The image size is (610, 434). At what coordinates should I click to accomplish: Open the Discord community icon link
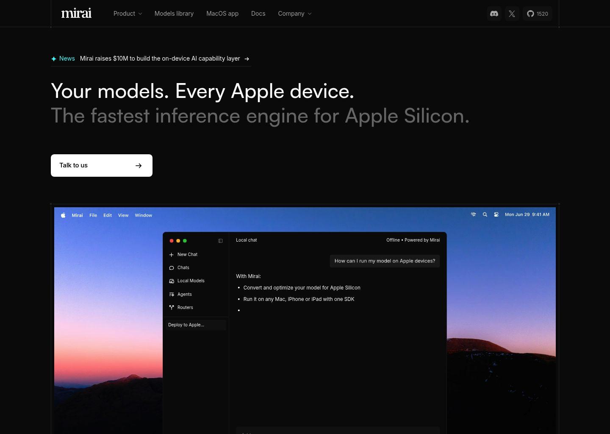(494, 14)
